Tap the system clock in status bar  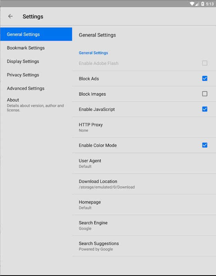point(210,4)
